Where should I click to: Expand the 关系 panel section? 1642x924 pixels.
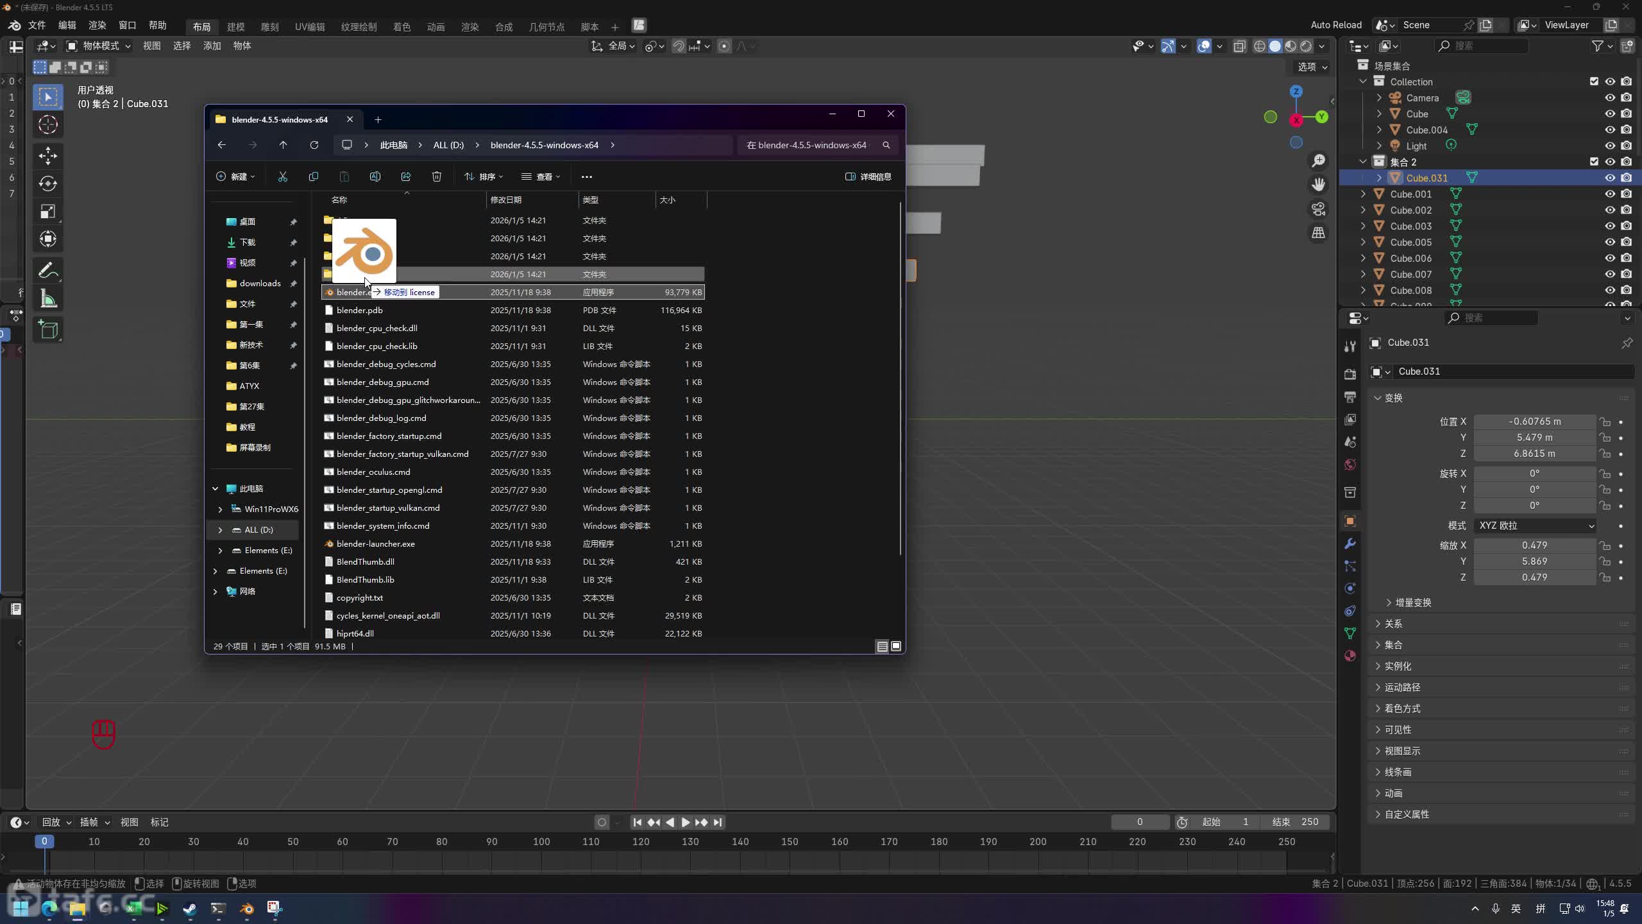[1393, 624]
